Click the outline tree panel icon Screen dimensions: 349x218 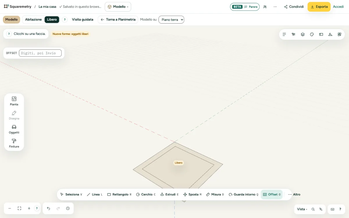tap(293, 34)
